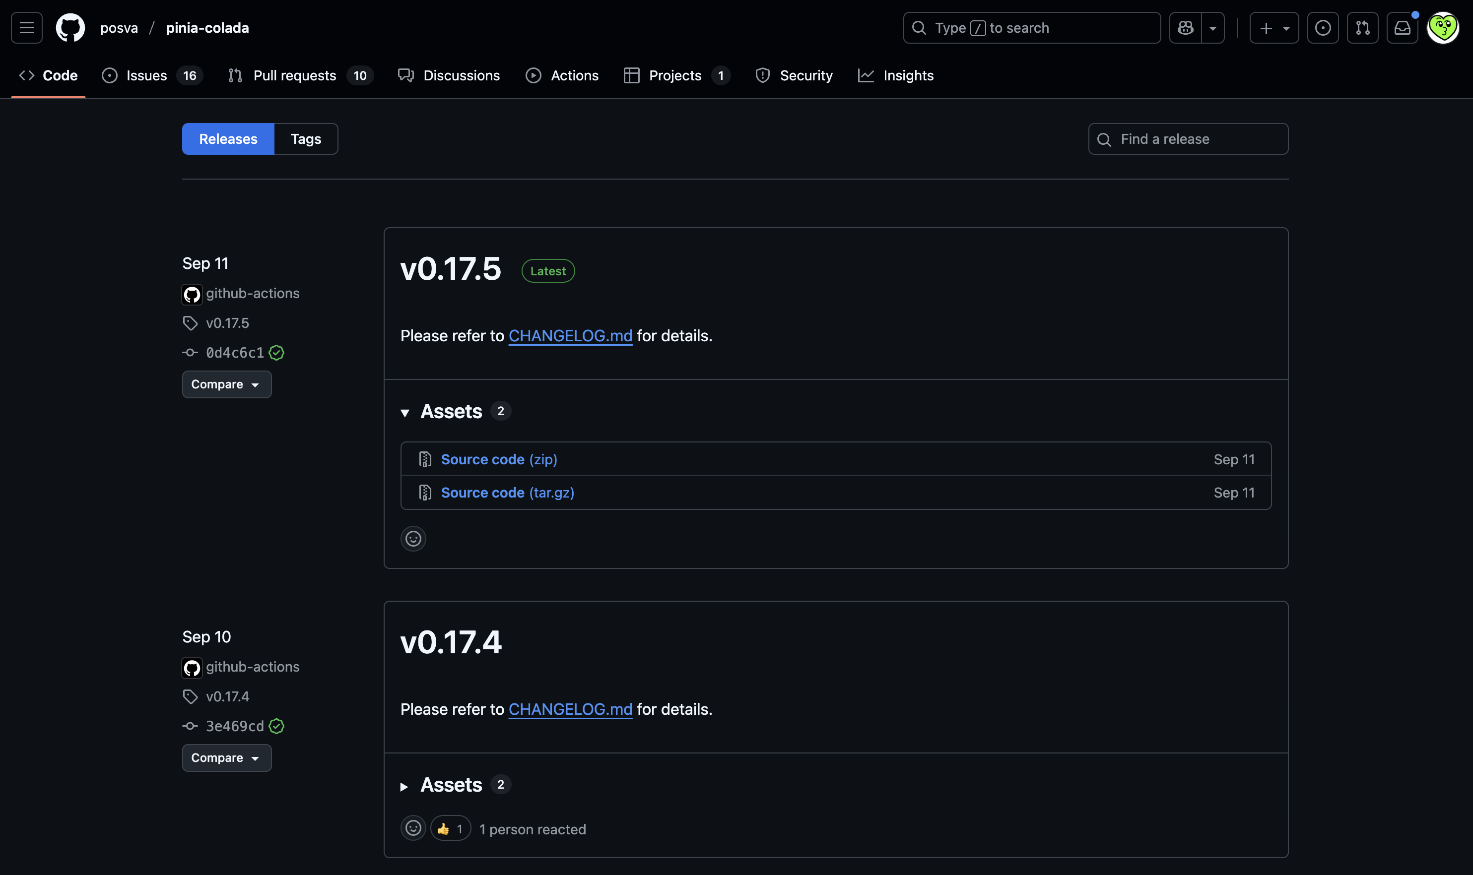Image resolution: width=1473 pixels, height=875 pixels.
Task: Switch to the Tags view
Action: (x=306, y=139)
